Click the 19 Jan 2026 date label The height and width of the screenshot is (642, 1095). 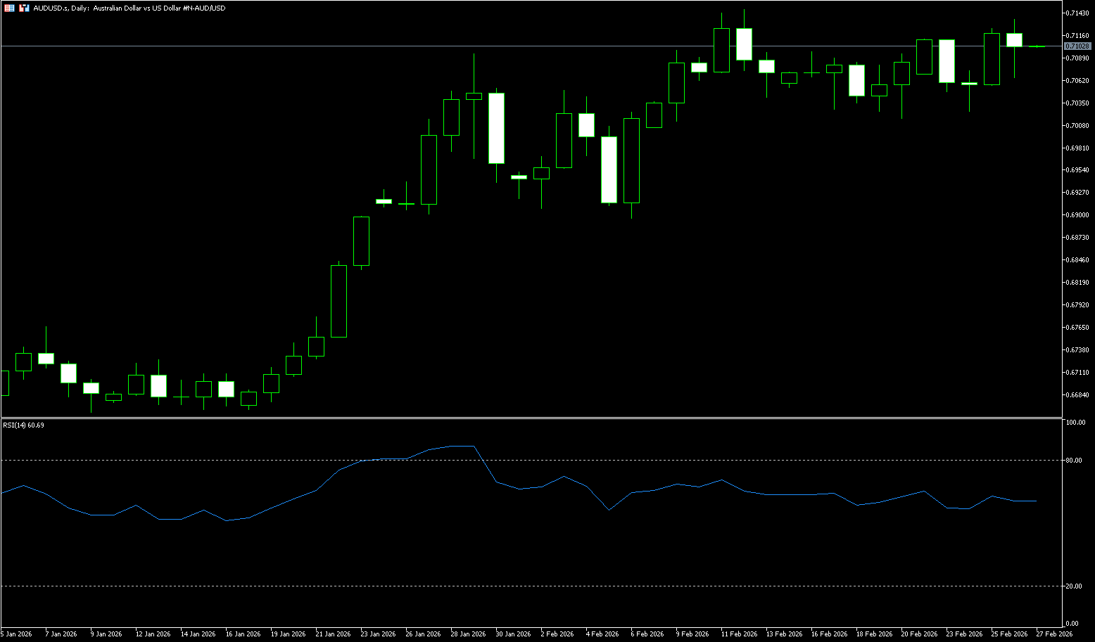click(288, 634)
